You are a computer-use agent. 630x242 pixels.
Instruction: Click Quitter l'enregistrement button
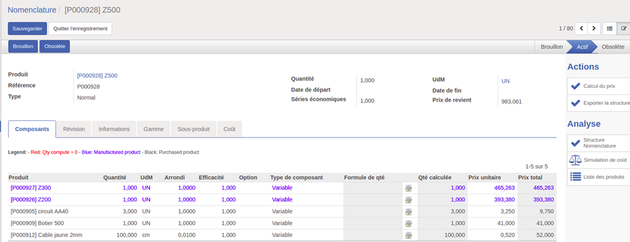tap(81, 29)
